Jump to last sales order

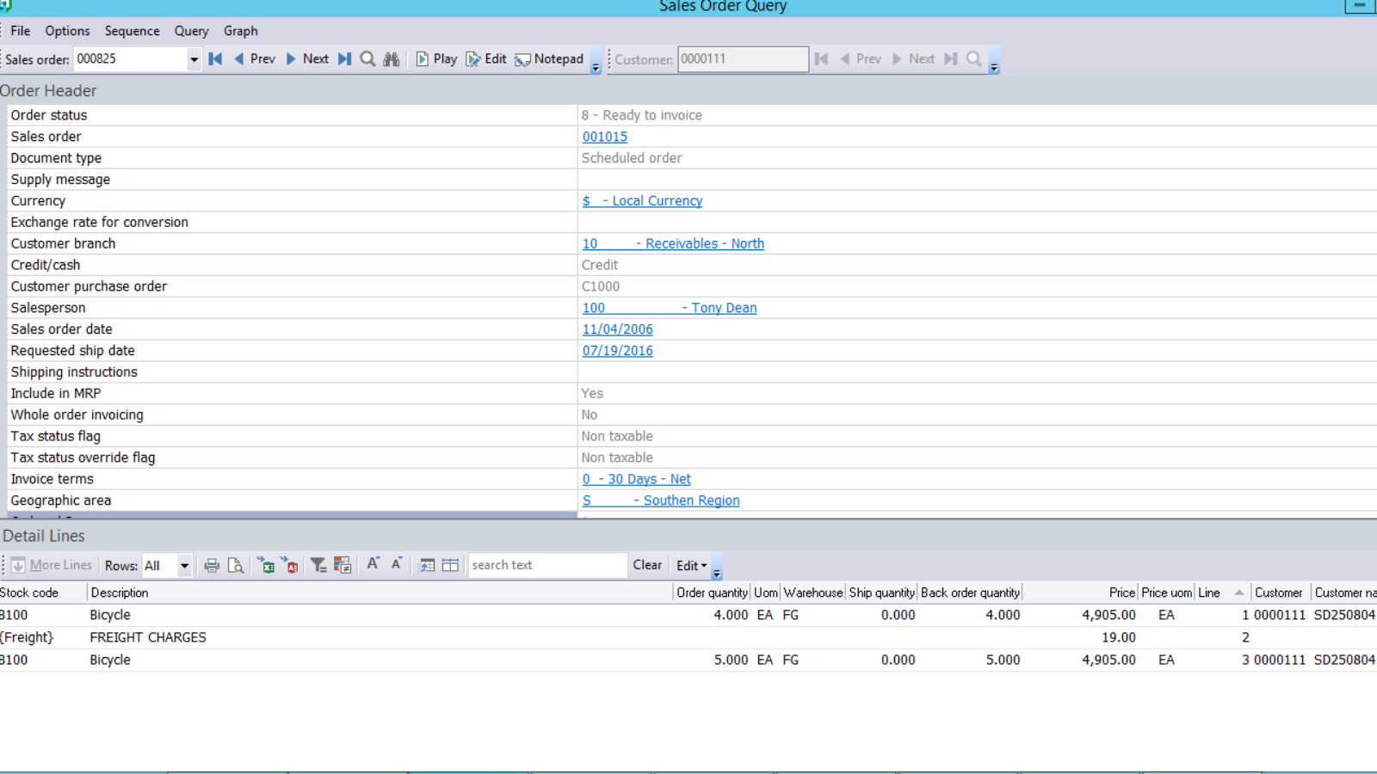tap(344, 58)
